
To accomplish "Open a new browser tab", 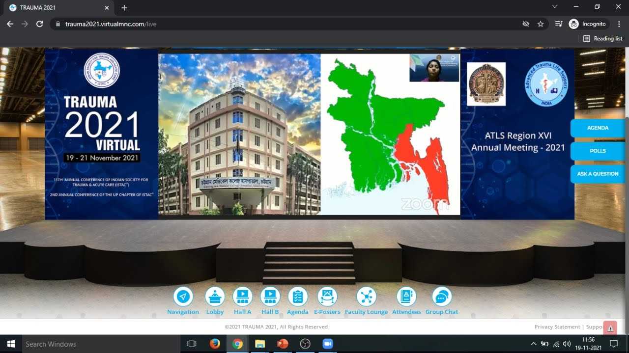I will point(124,8).
